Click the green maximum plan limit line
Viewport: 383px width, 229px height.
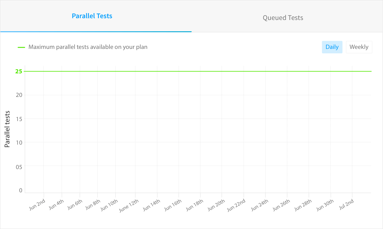(x=197, y=71)
